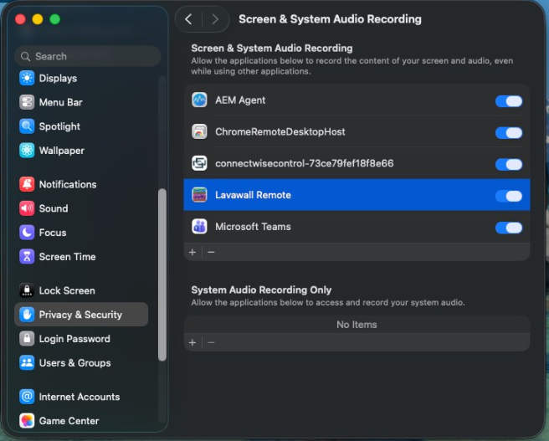Select the Login Password lock icon
The width and height of the screenshot is (549, 441).
[x=27, y=338]
